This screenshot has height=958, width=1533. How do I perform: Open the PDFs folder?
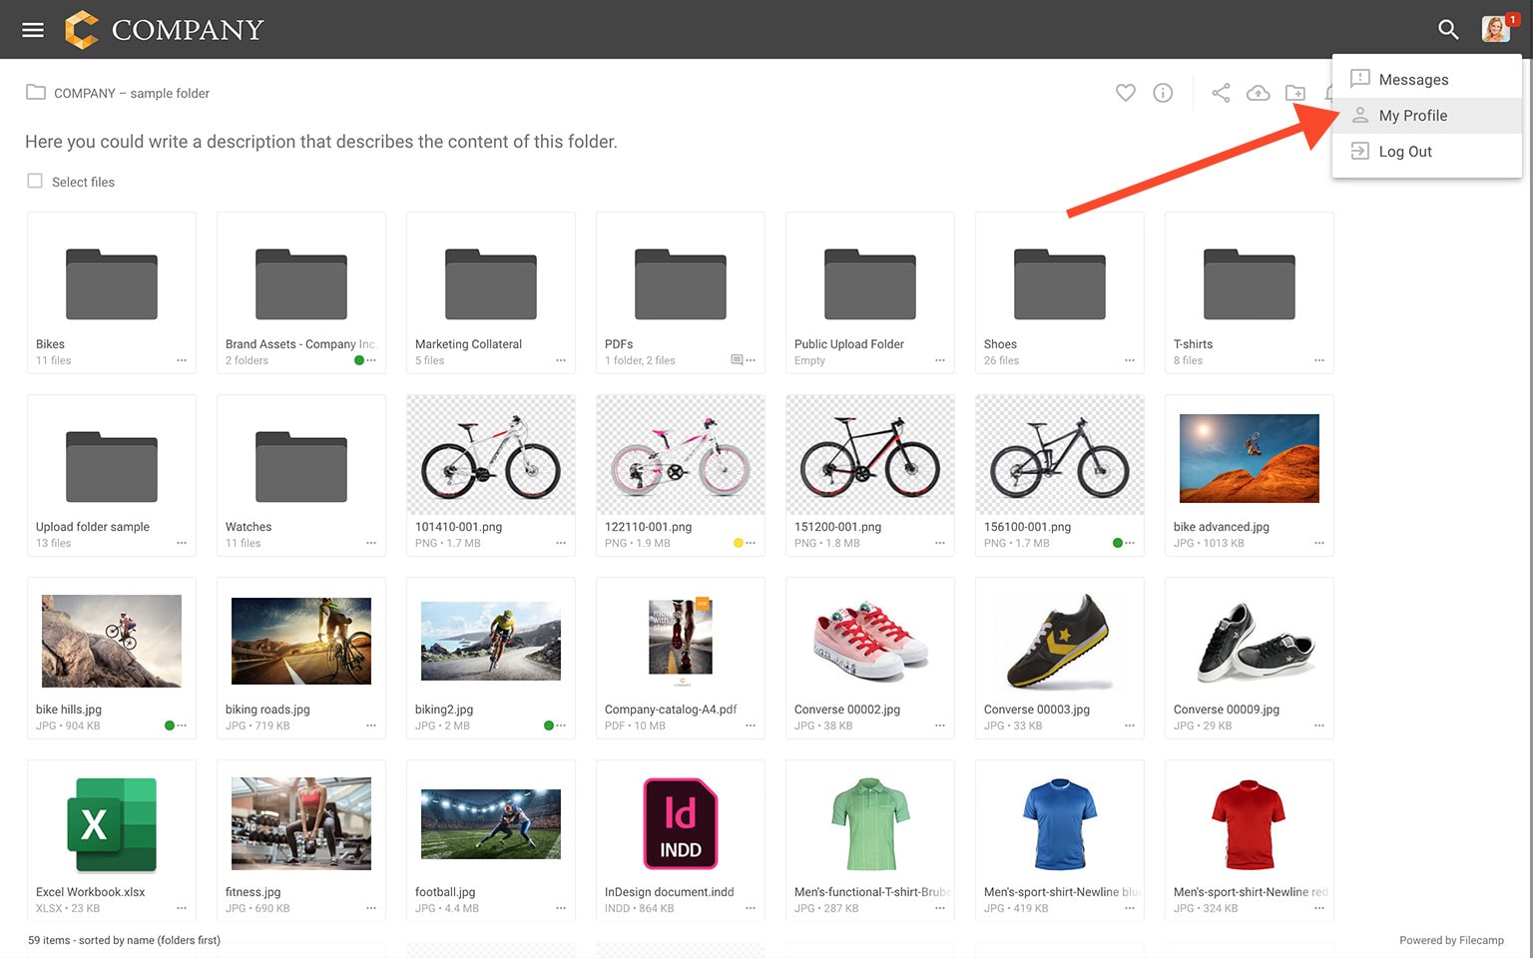point(681,283)
